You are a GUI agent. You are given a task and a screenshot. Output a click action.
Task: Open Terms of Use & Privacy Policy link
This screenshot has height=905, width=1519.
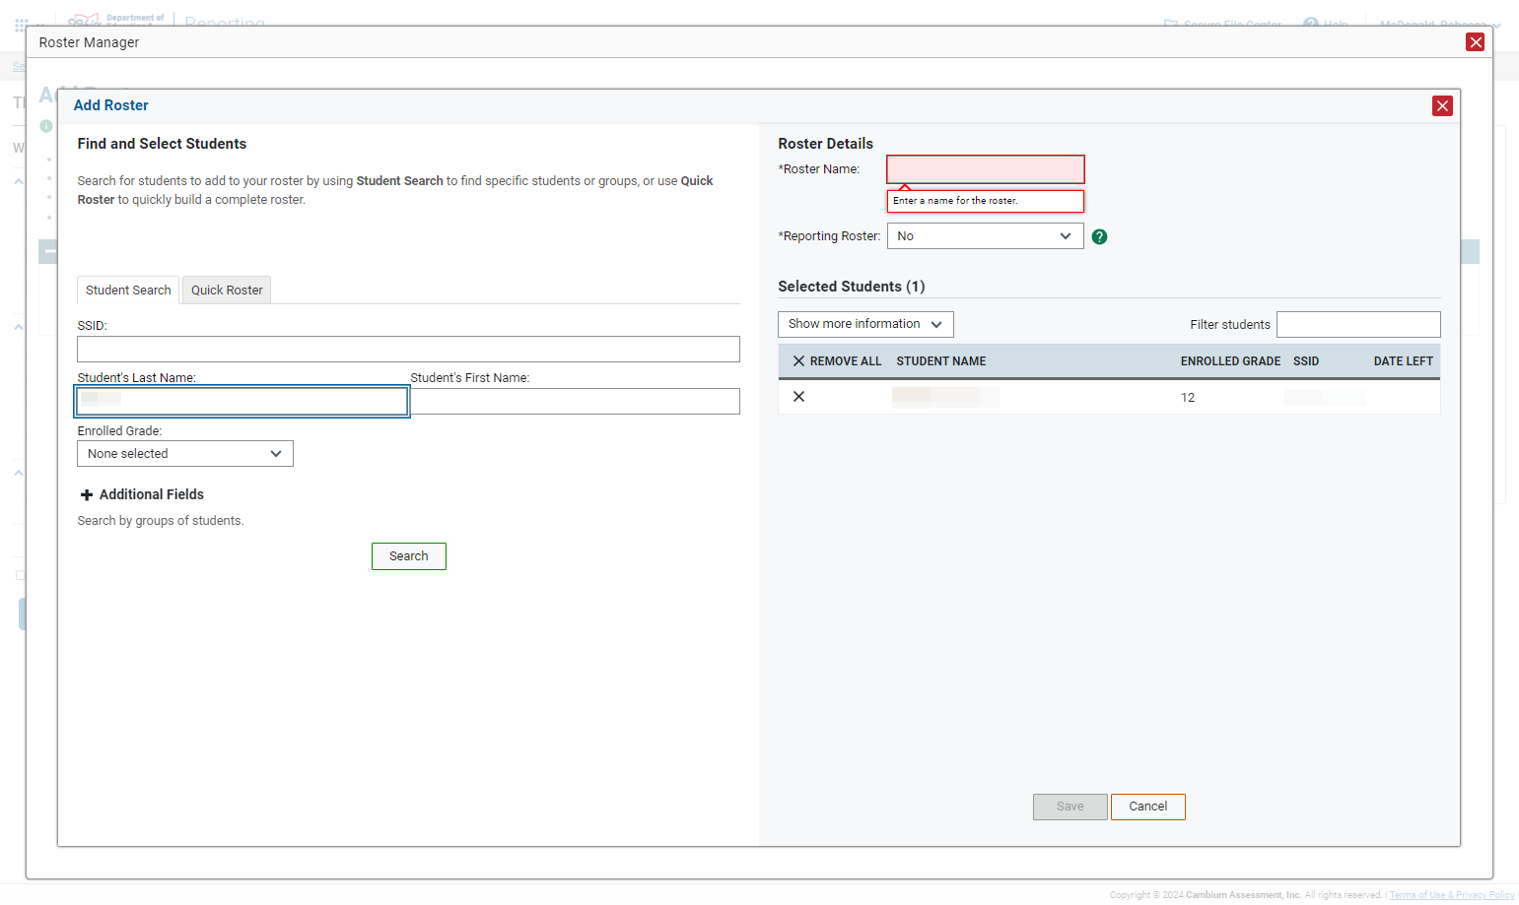click(x=1451, y=895)
